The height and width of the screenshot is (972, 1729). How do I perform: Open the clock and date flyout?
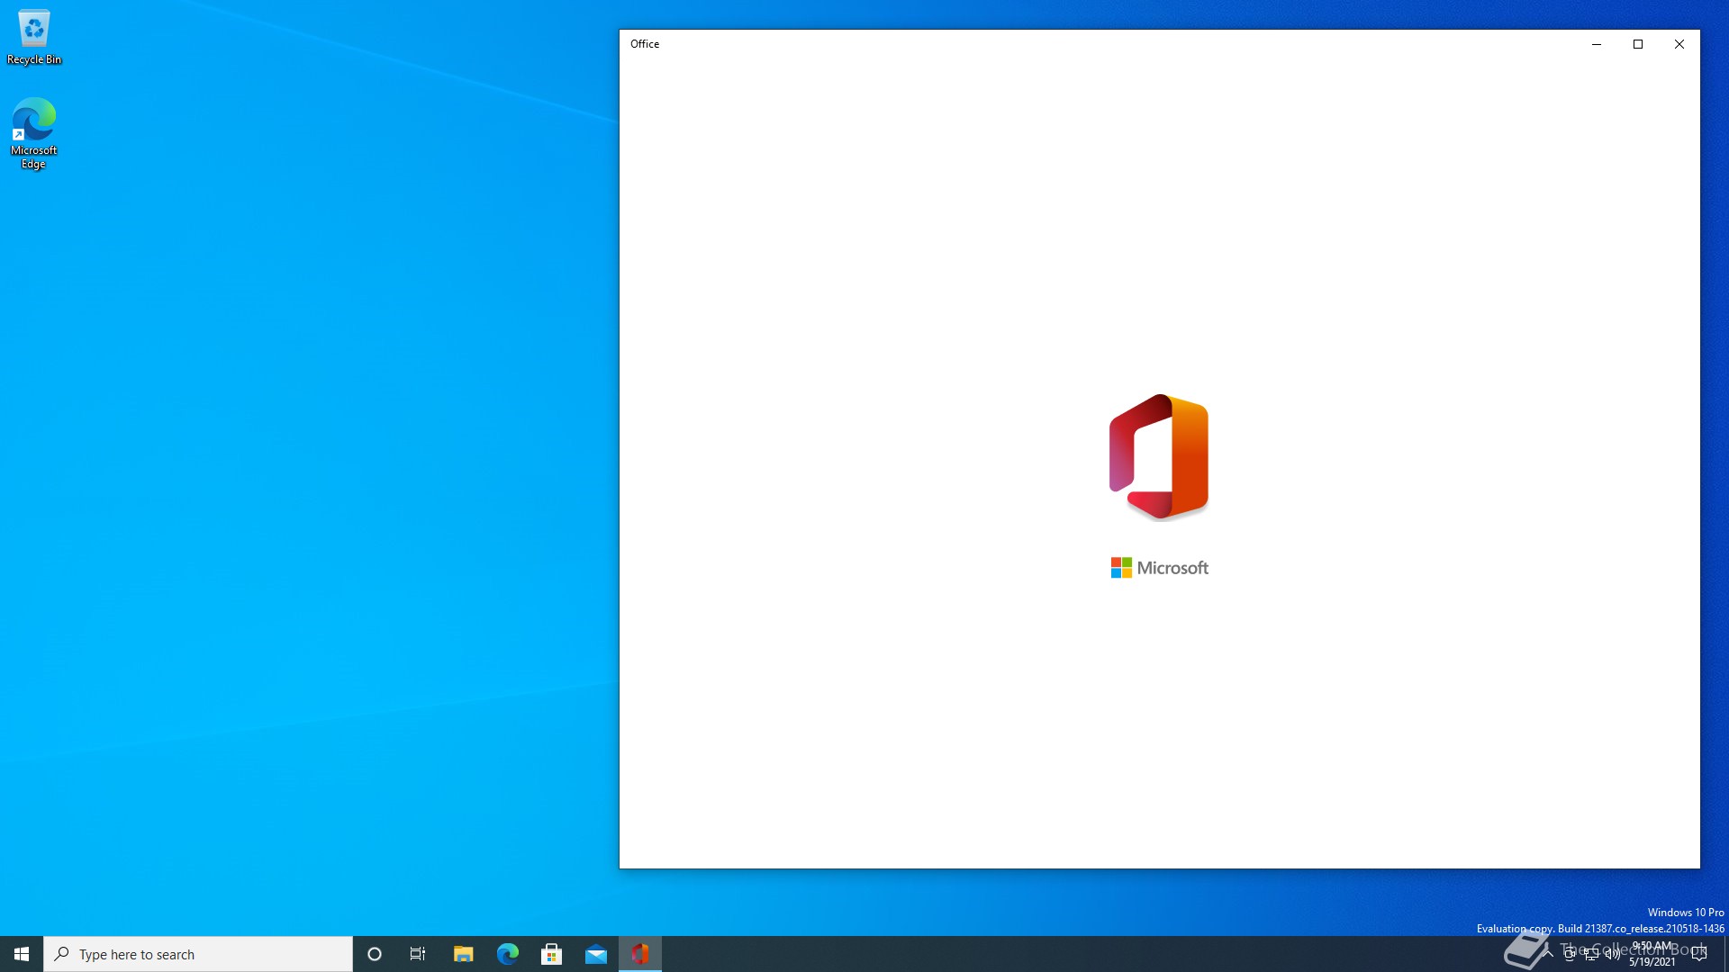tap(1652, 954)
